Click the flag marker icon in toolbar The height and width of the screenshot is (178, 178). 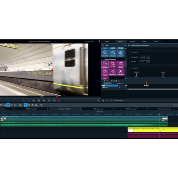[1, 105]
